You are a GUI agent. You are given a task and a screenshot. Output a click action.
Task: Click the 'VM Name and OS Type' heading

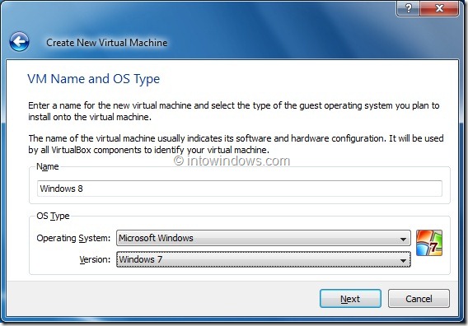pos(93,79)
